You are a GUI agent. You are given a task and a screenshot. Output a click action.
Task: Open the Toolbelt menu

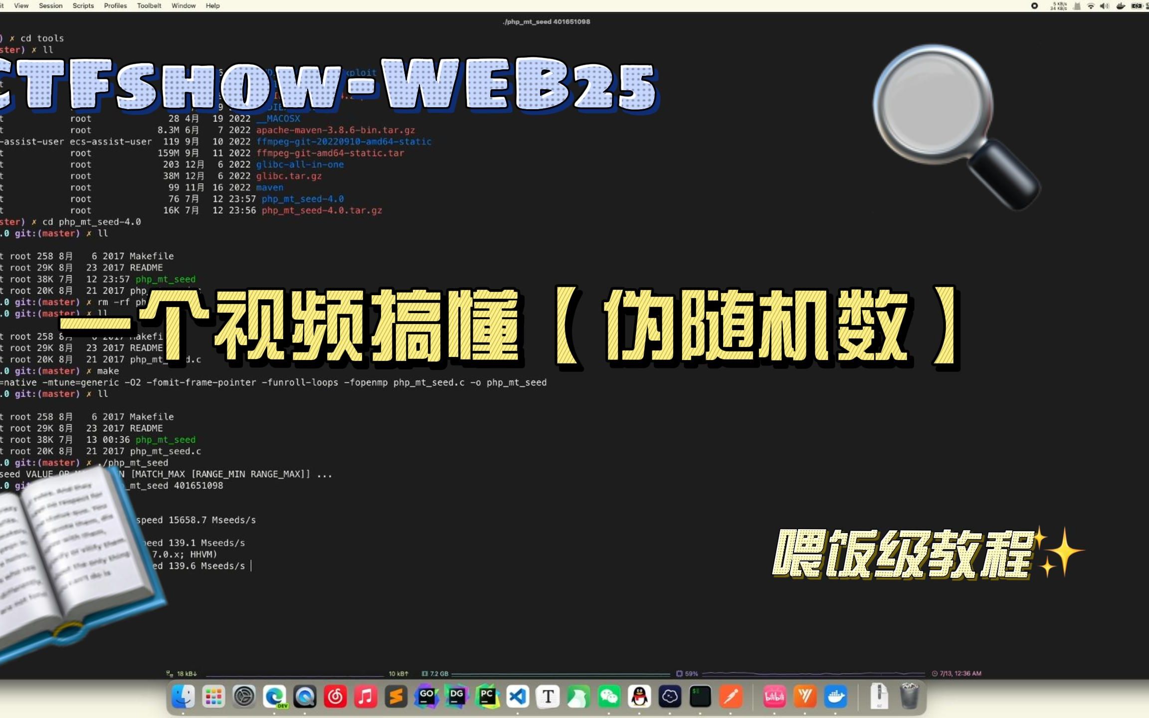click(x=149, y=5)
